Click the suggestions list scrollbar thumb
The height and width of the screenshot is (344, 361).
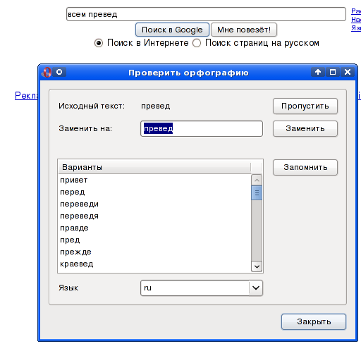click(257, 193)
